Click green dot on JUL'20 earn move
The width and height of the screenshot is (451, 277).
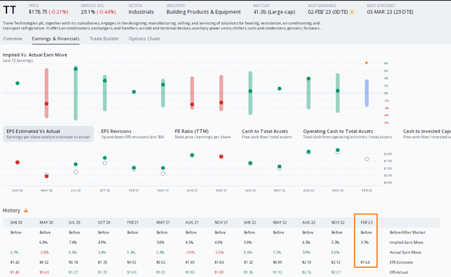(75, 69)
